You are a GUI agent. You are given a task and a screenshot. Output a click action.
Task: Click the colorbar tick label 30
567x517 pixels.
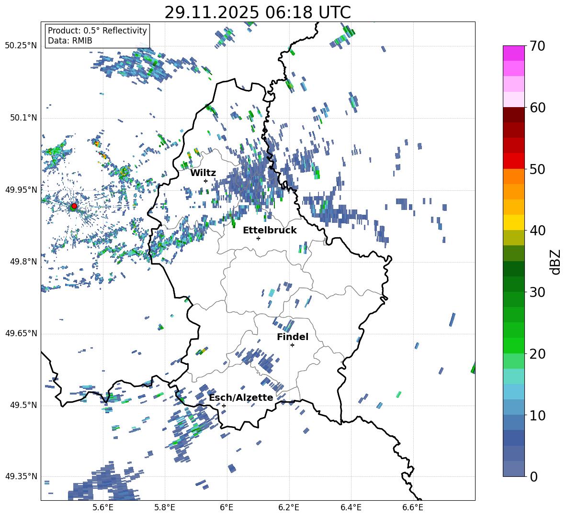537,292
